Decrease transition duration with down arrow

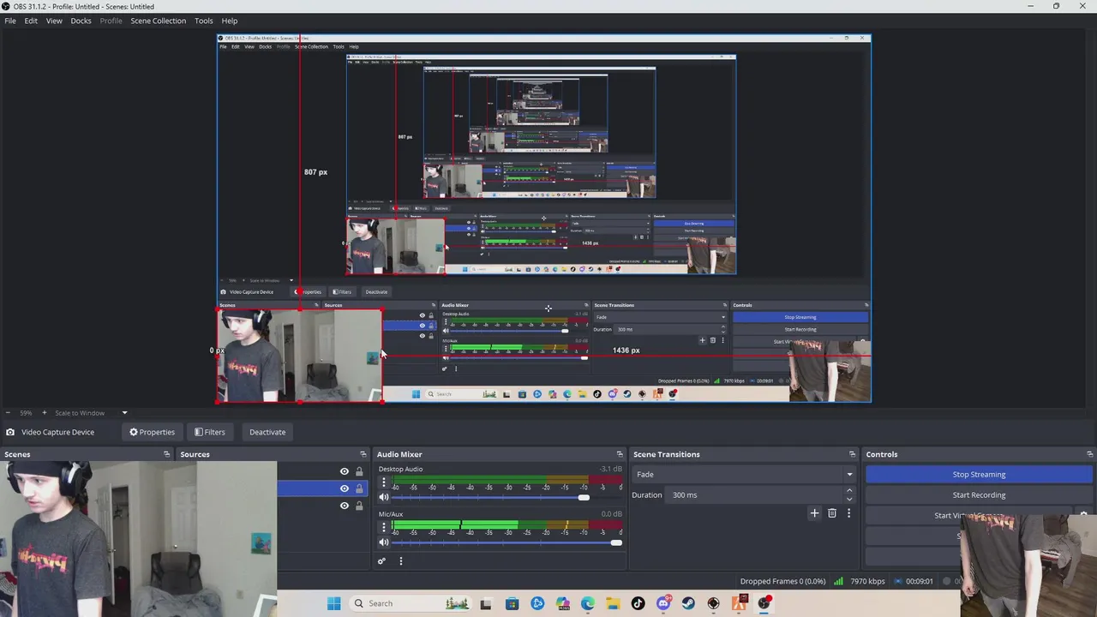pos(849,499)
